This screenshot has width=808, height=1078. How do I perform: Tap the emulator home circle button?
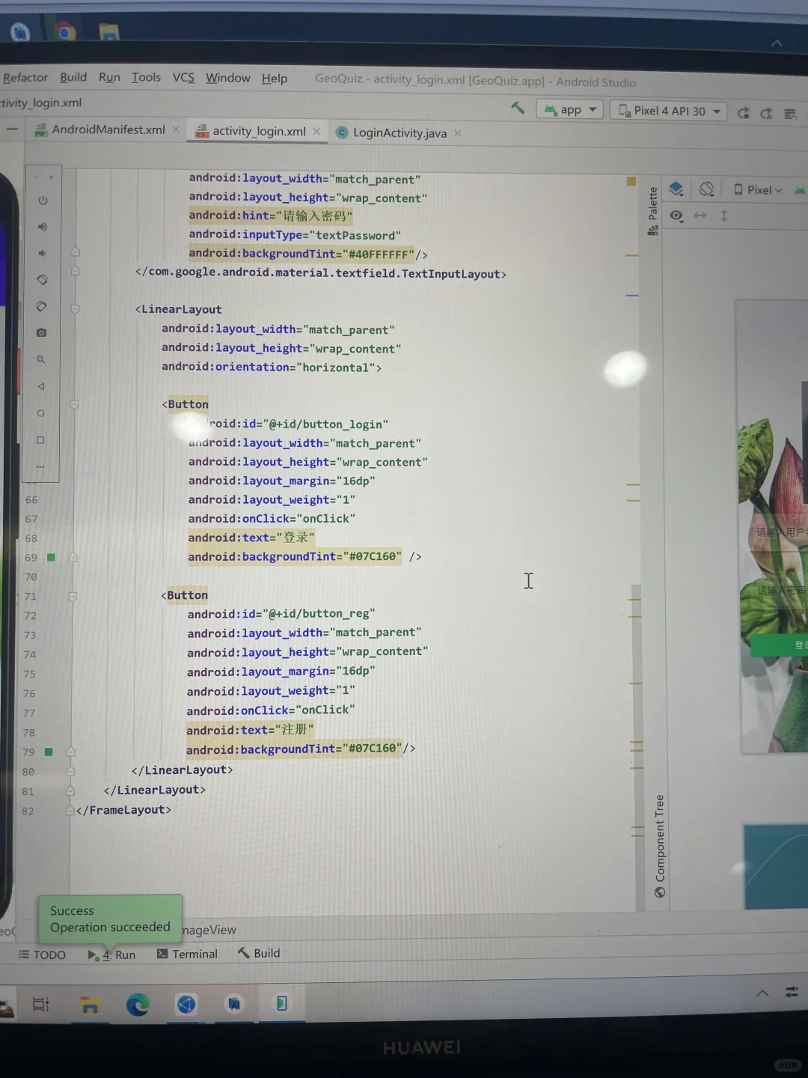click(x=40, y=413)
